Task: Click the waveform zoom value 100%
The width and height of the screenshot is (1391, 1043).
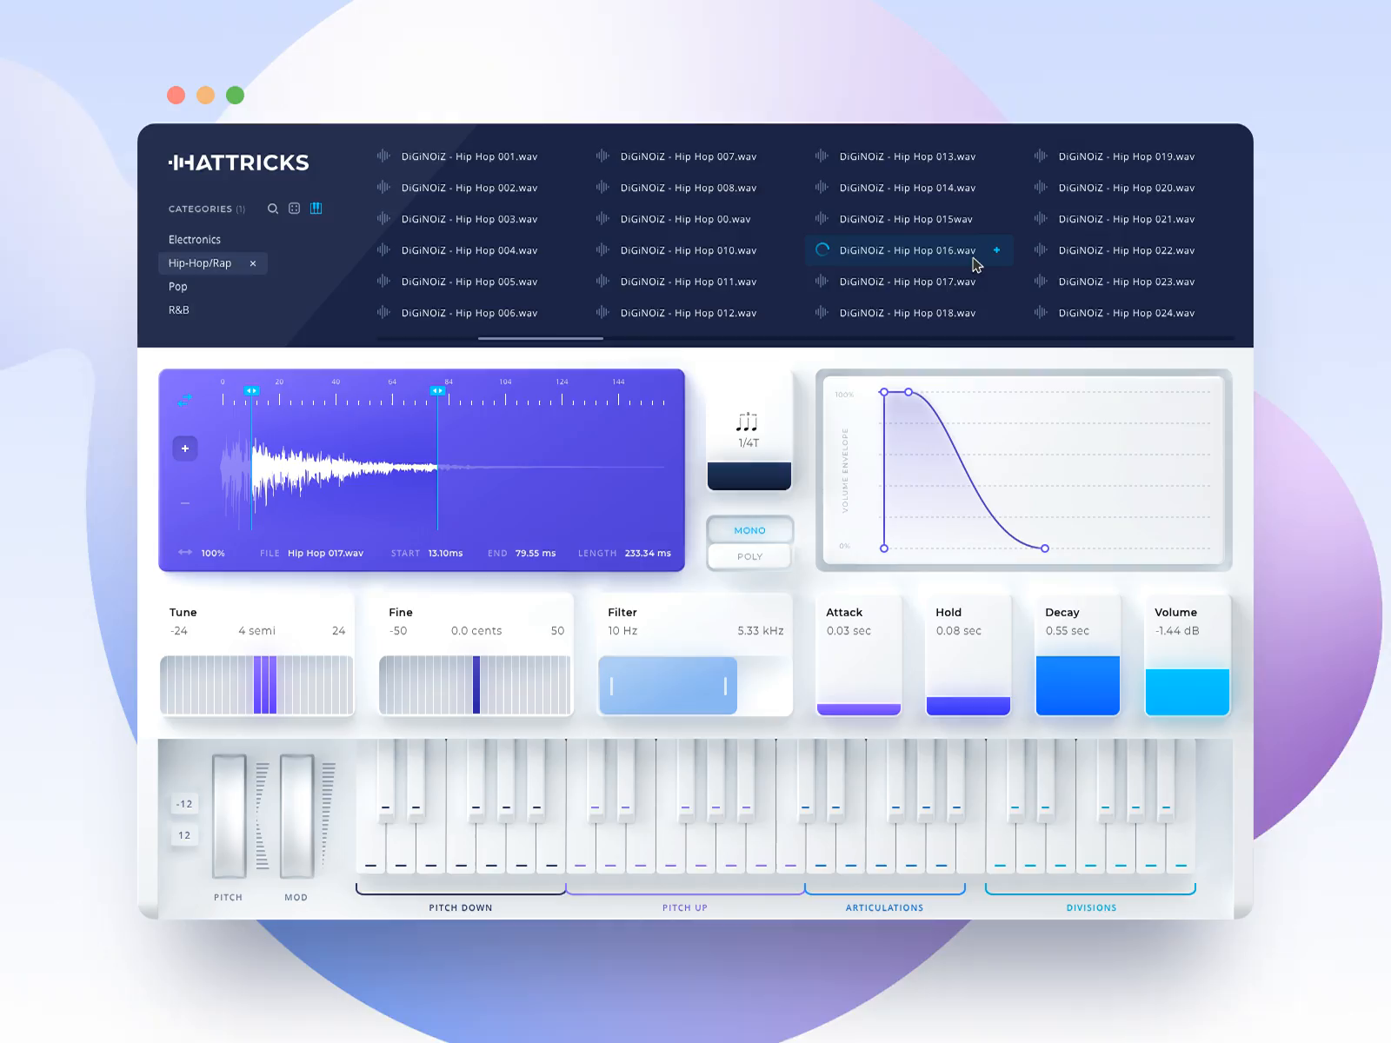Action: point(213,553)
